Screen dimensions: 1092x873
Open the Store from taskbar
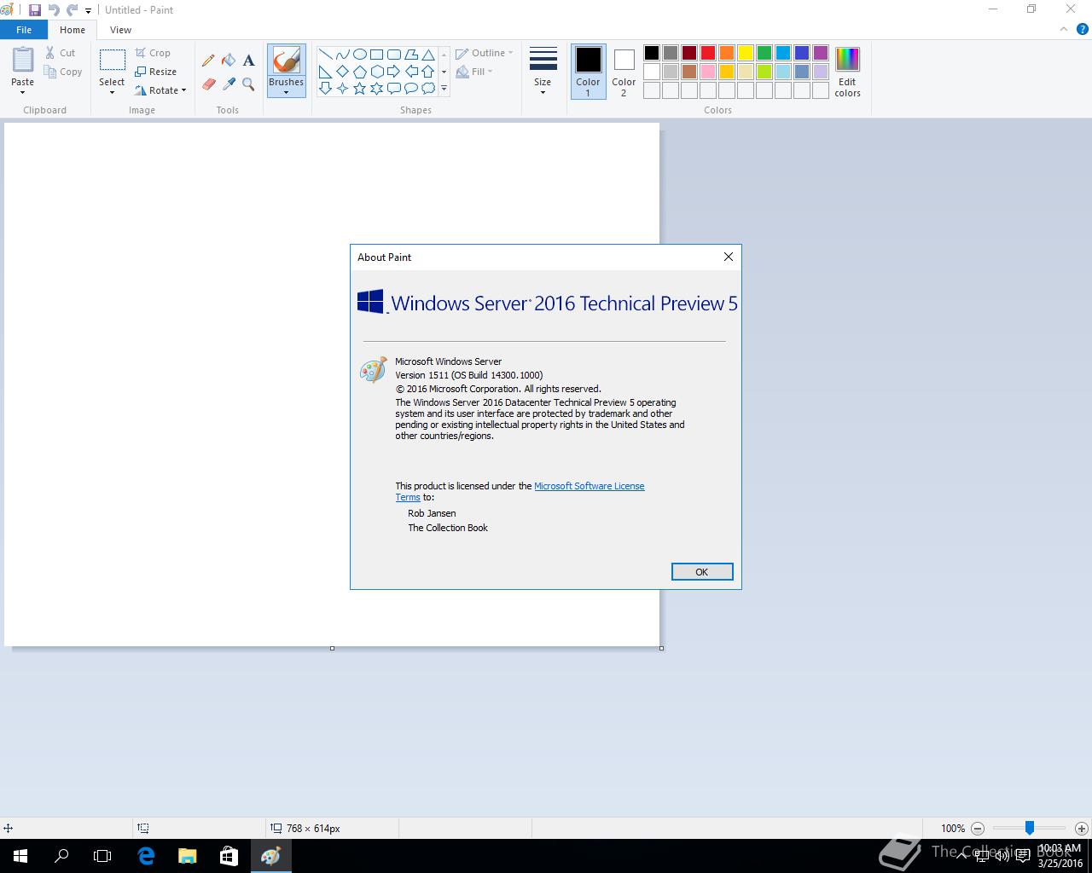(x=229, y=856)
